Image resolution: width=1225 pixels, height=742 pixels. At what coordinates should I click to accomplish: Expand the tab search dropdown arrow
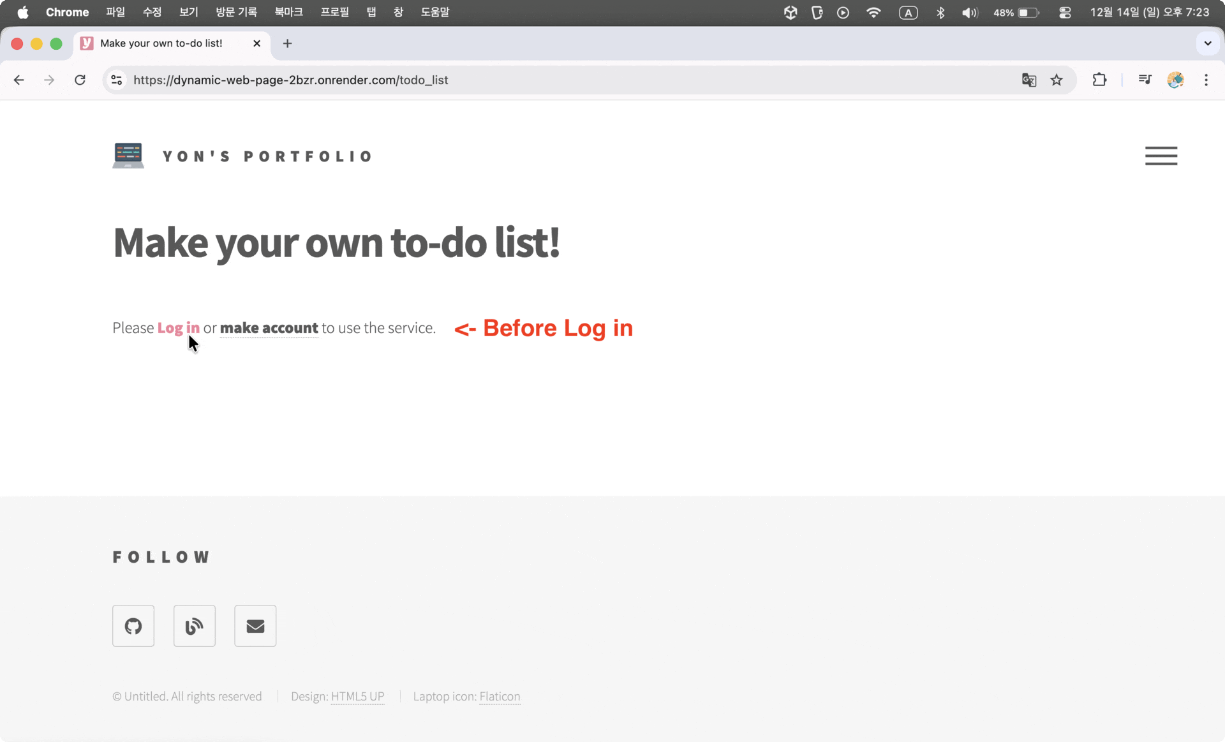click(x=1207, y=43)
